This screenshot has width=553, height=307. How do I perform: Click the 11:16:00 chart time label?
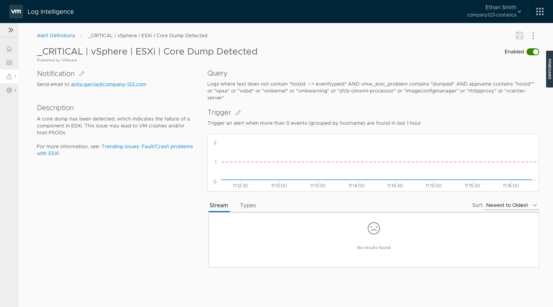(511, 185)
